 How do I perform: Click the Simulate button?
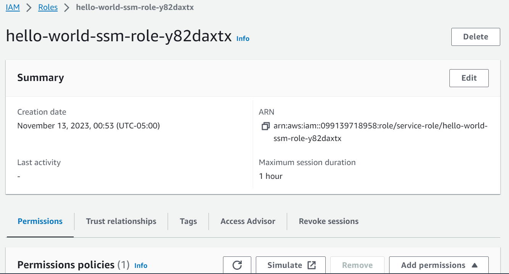291,265
